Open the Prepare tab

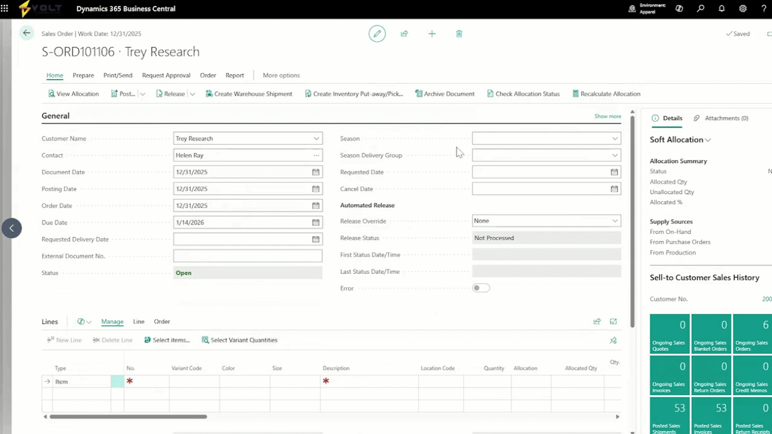click(83, 75)
